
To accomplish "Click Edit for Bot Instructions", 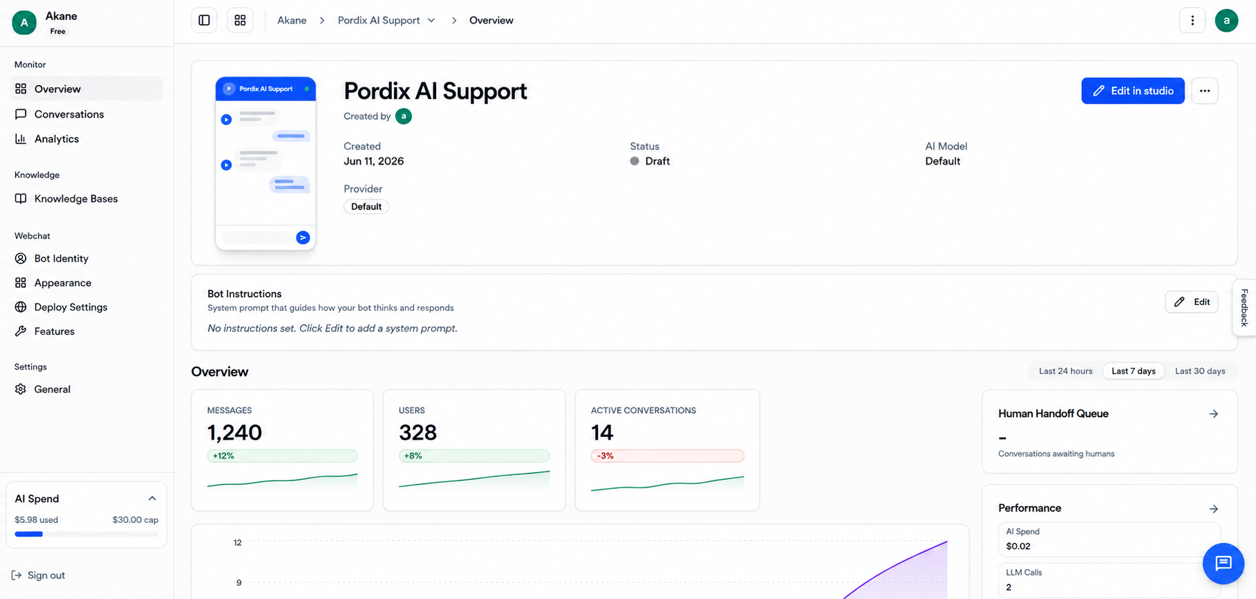I will coord(1191,302).
